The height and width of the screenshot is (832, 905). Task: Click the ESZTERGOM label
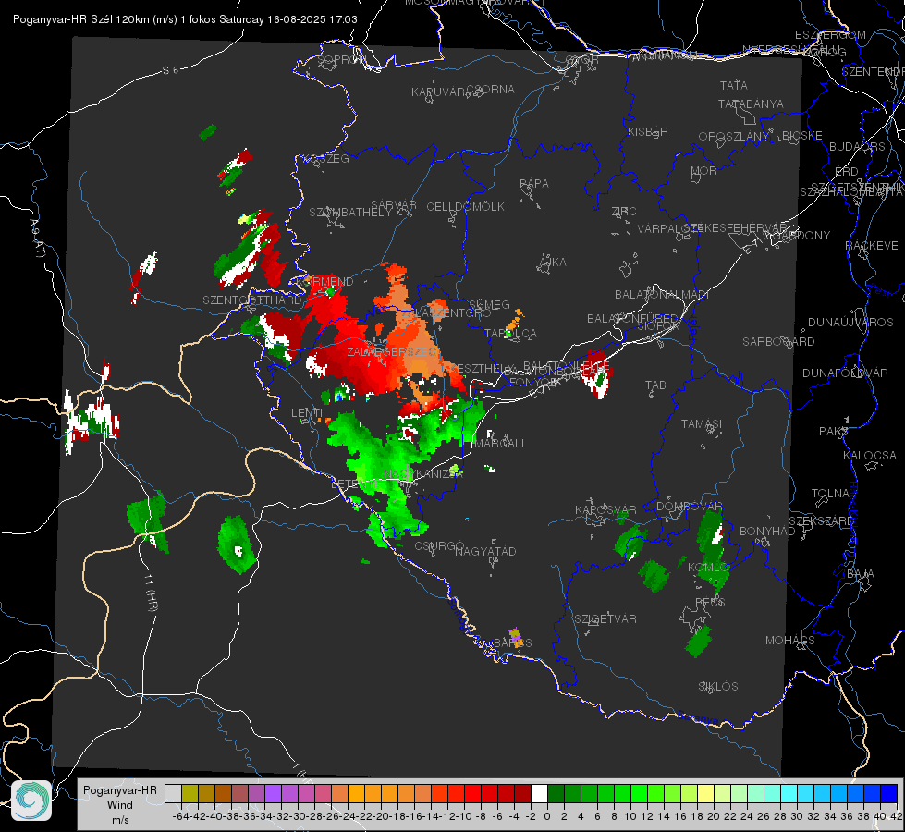point(830,35)
